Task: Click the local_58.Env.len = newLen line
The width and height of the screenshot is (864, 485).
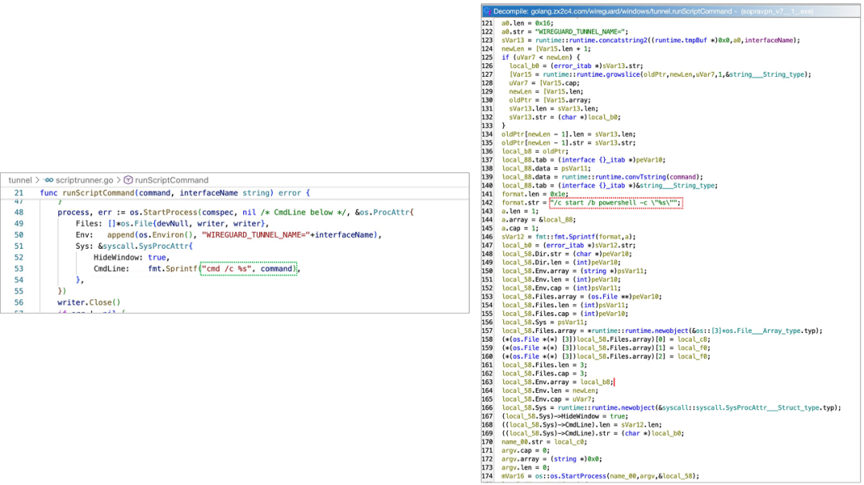Action: pos(550,391)
